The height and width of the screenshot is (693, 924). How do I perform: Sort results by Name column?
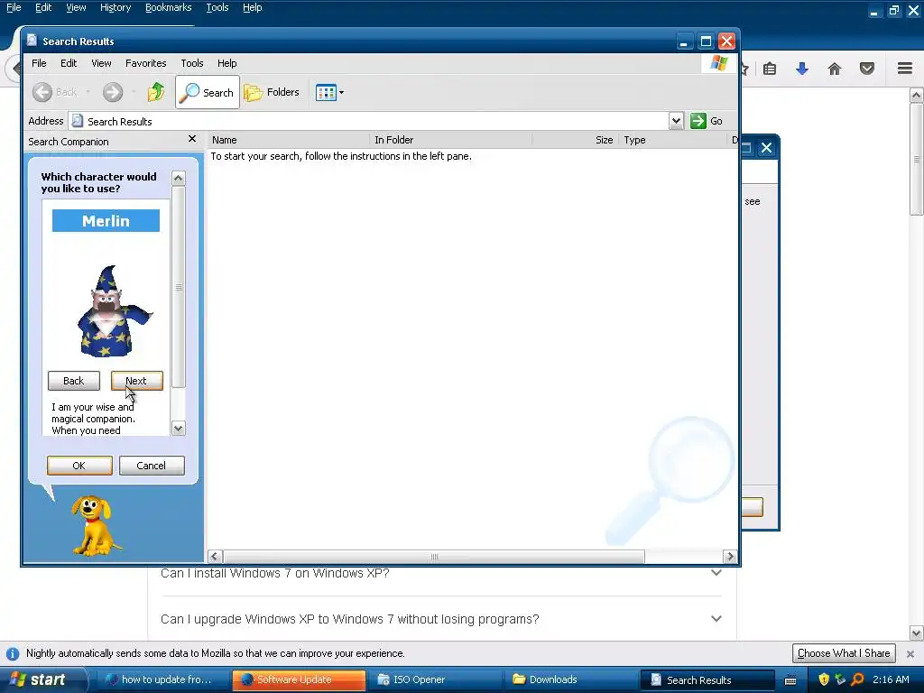coord(289,140)
